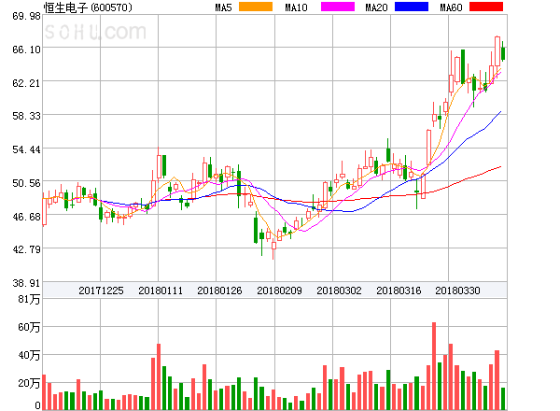Click the tallest red volume bar near 60万
Screen dimensions: 560x411
pyautogui.click(x=434, y=366)
